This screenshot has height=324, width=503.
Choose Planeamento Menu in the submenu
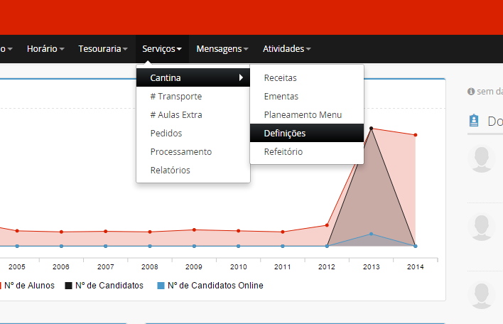[x=303, y=114]
